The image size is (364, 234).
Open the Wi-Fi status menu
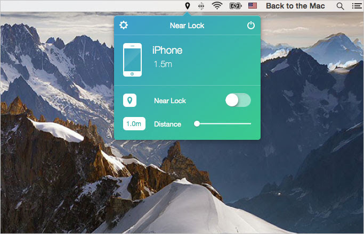[x=217, y=5]
